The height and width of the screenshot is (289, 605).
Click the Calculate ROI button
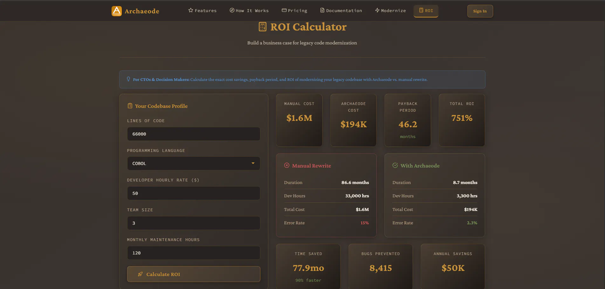pyautogui.click(x=194, y=274)
